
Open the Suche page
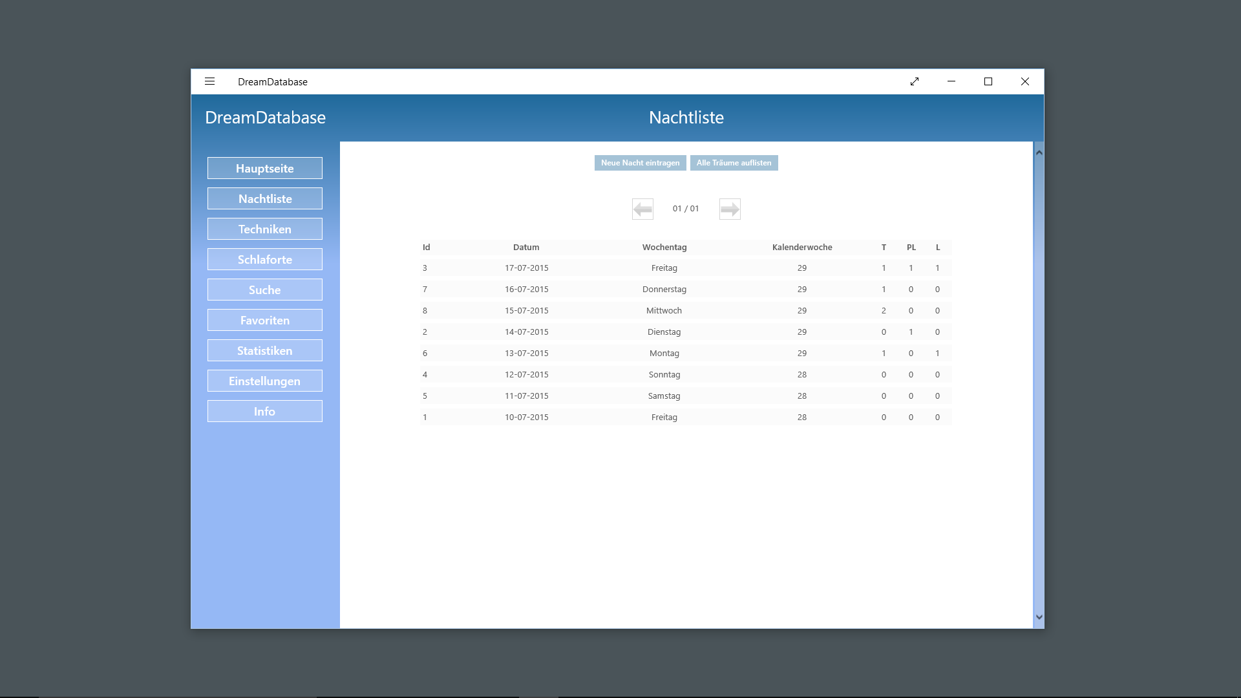click(x=264, y=290)
